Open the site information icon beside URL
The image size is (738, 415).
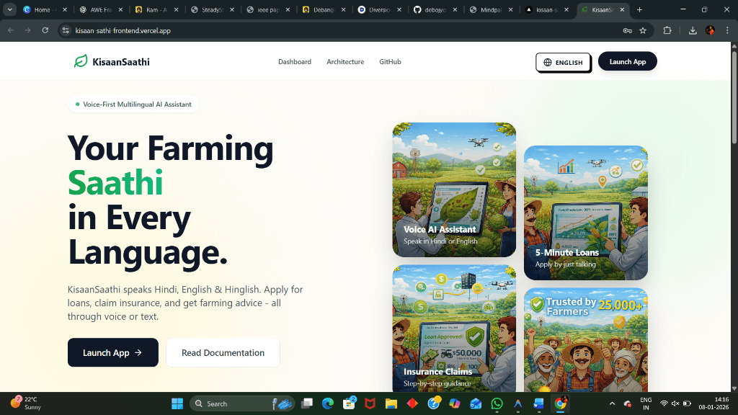point(65,30)
